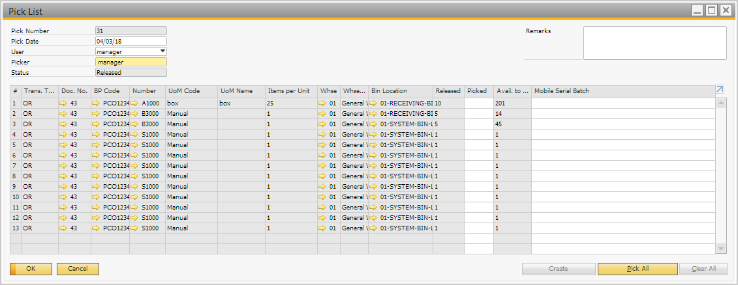Screen dimensions: 738x285
Task: Click bin location arrow in row 13
Action: 373,228
